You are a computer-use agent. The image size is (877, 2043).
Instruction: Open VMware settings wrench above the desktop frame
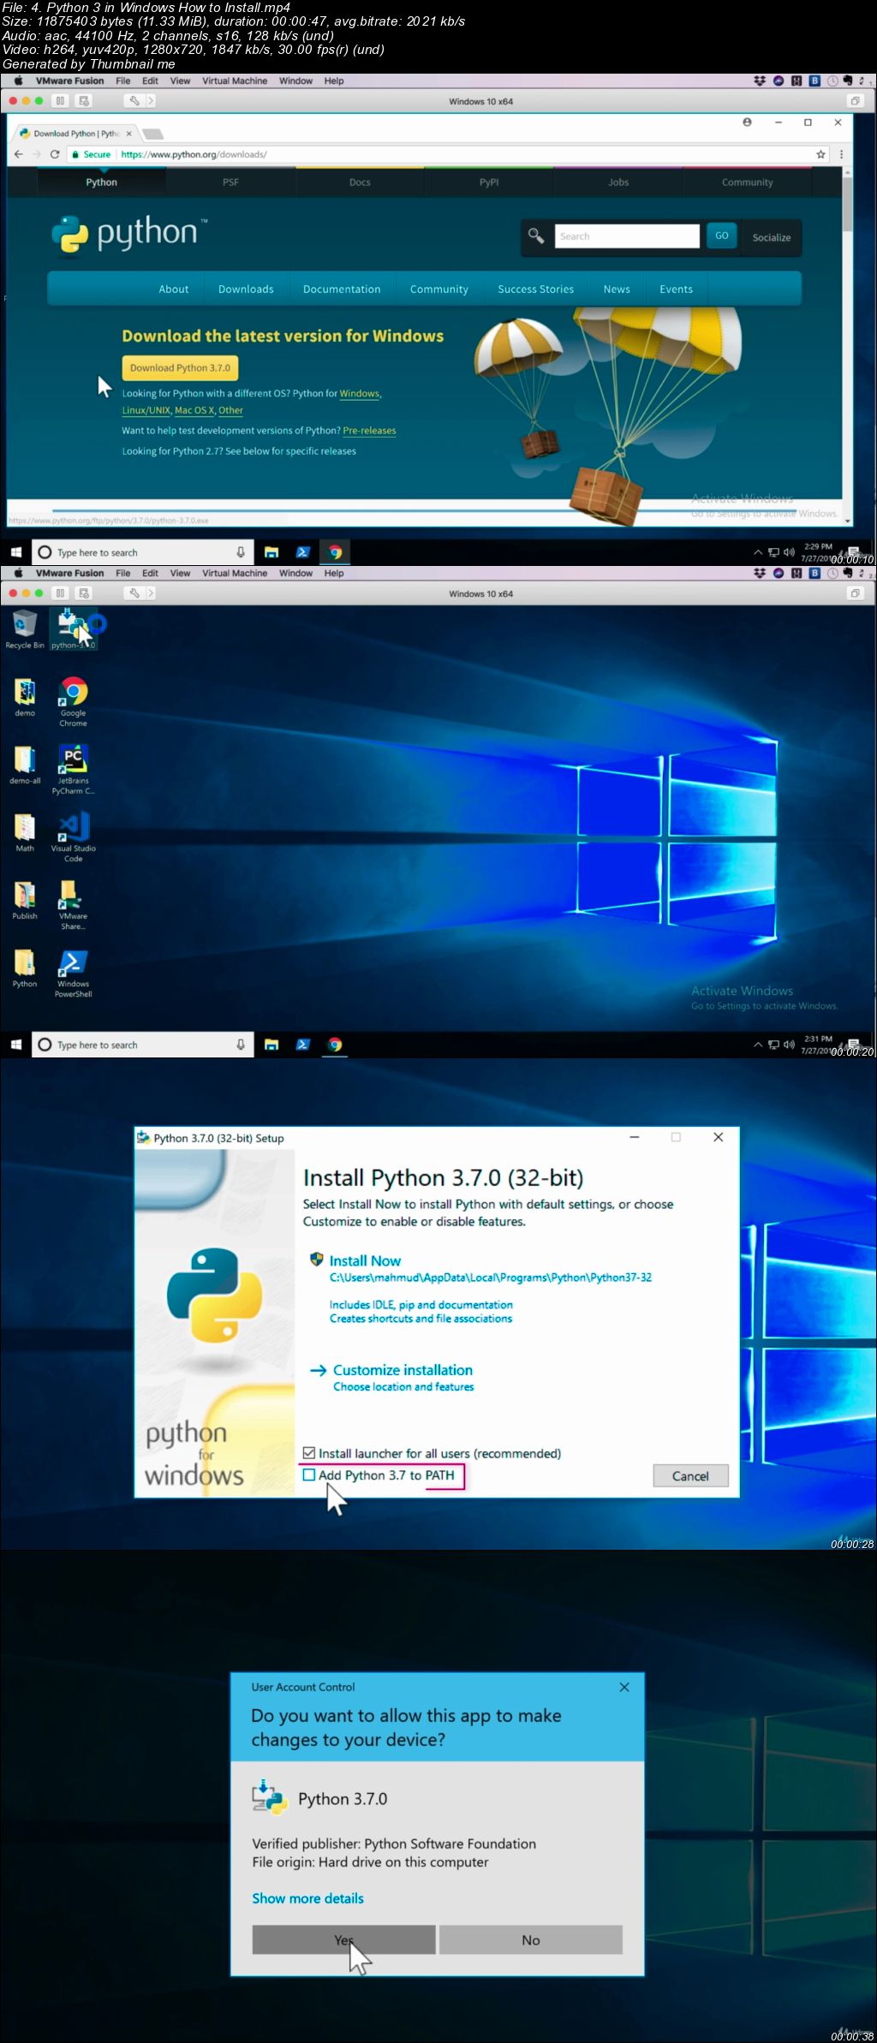134,593
